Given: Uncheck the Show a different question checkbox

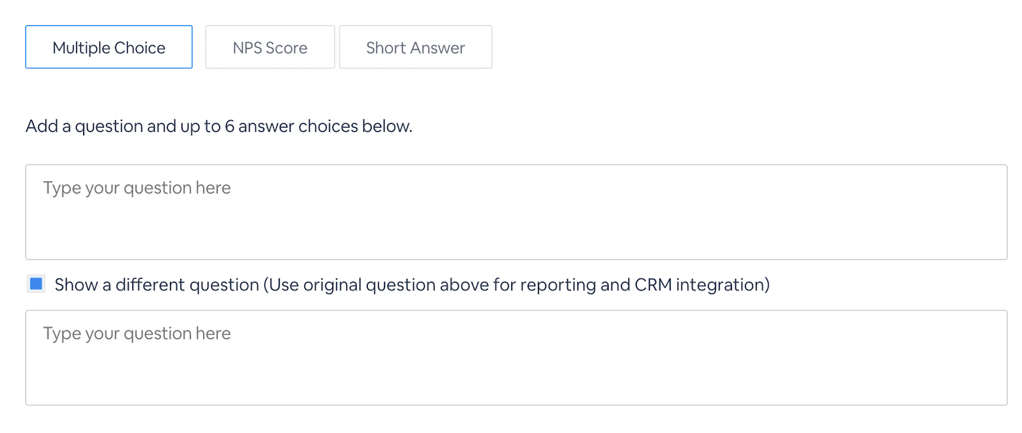Looking at the screenshot, I should coord(36,284).
